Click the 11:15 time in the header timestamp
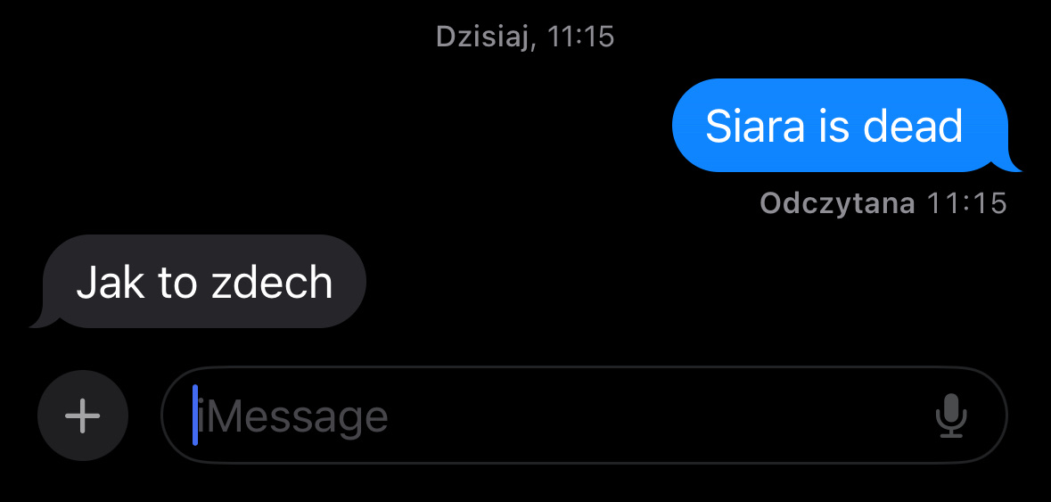 tap(581, 37)
